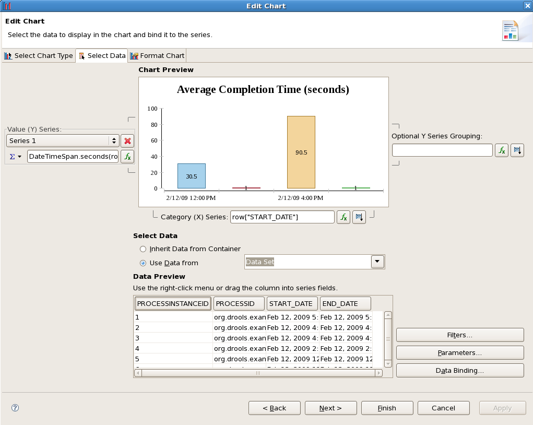Viewport: 533px width, 425px height.
Task: Click the Category X Series expression field
Action: (x=282, y=217)
